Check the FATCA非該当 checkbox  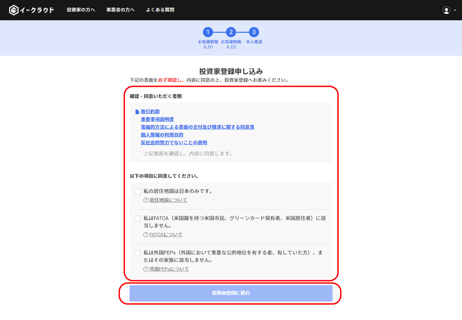click(x=137, y=218)
